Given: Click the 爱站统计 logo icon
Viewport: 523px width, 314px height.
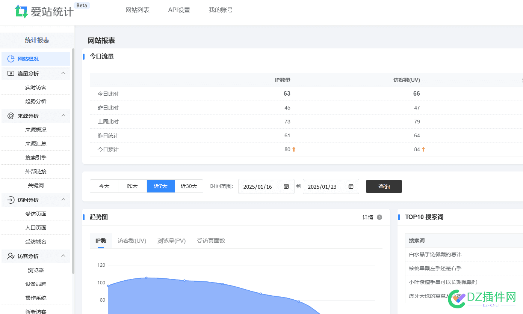Looking at the screenshot, I should [21, 12].
